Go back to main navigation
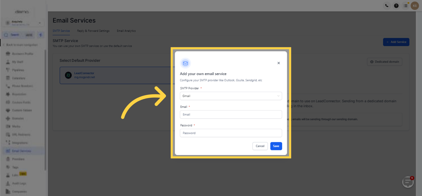The image size is (422, 196). [x=21, y=45]
